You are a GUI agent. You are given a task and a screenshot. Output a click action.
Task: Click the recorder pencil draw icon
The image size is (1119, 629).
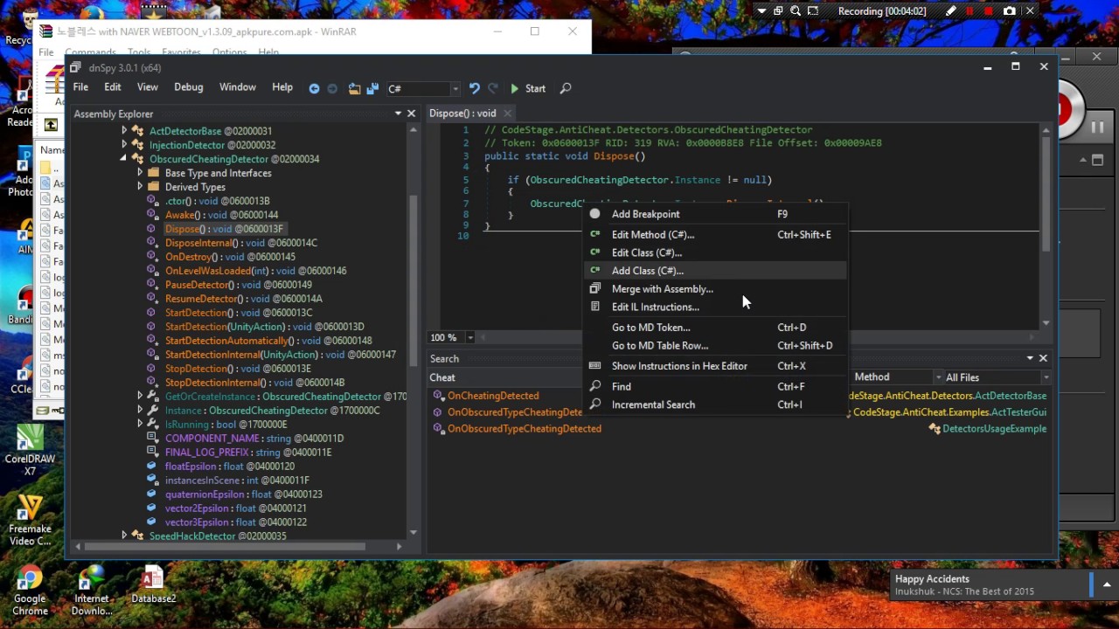tap(951, 11)
